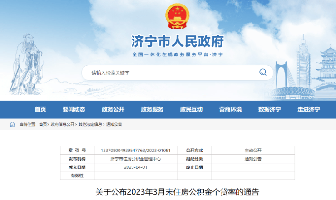Screen dimensions: 336x200
Task: Open 其他法定信息 breadcrumb link
Action: tap(90, 124)
